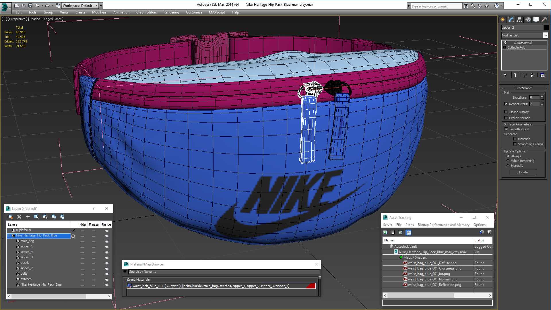This screenshot has width=551, height=310.
Task: Collapse the TurboSmooth rollout header
Action: [x=523, y=88]
